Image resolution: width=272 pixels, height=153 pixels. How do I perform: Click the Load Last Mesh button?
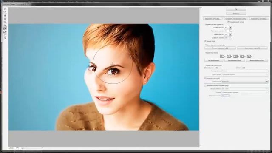236,19
